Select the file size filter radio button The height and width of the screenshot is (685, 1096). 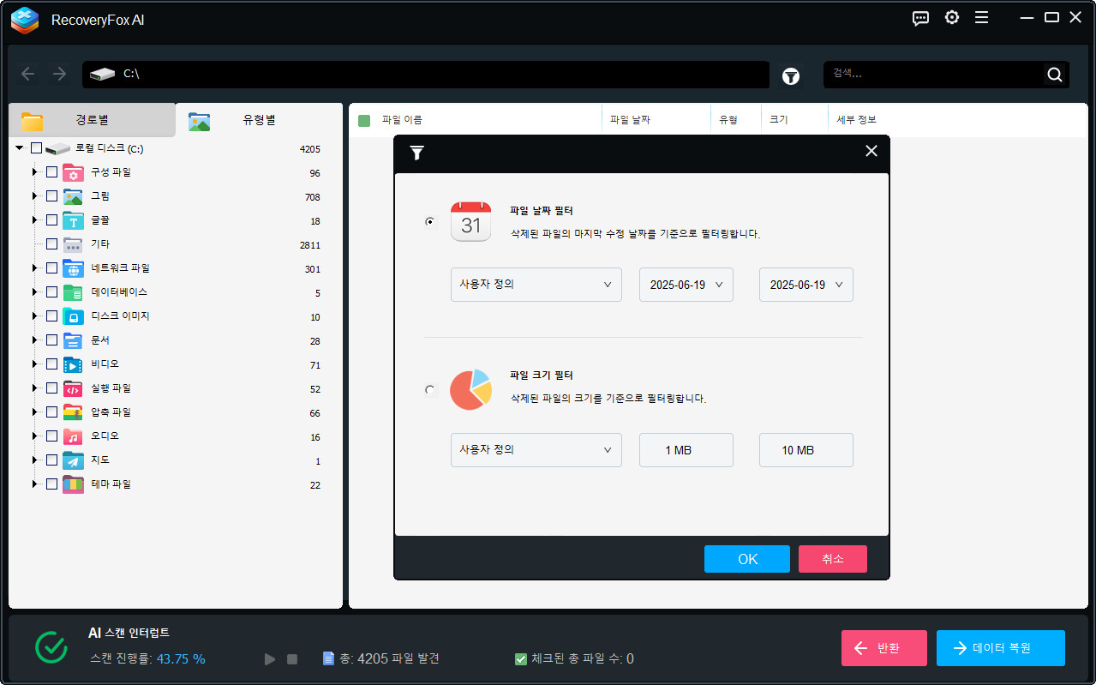tap(429, 389)
